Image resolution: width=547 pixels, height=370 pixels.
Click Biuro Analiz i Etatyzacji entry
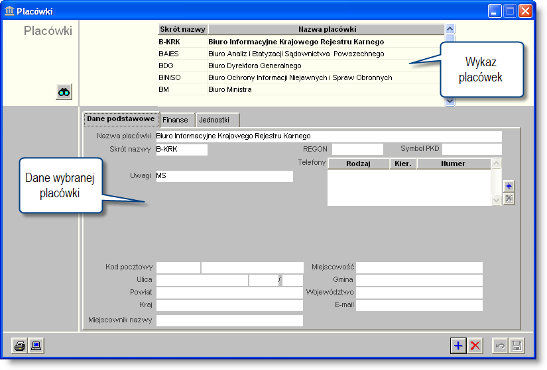click(296, 54)
